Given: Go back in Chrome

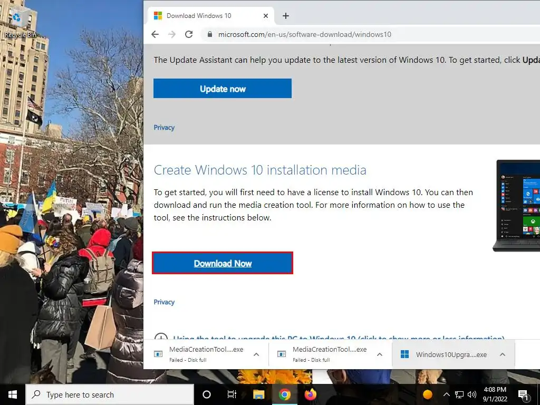Looking at the screenshot, I should coord(155,34).
